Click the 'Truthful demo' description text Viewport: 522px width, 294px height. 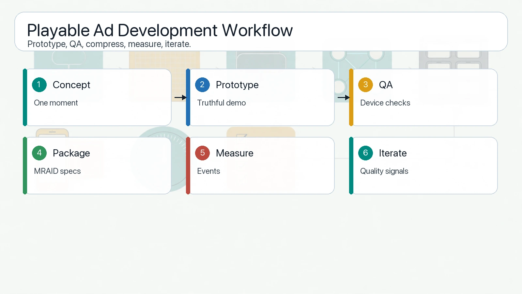(x=222, y=103)
